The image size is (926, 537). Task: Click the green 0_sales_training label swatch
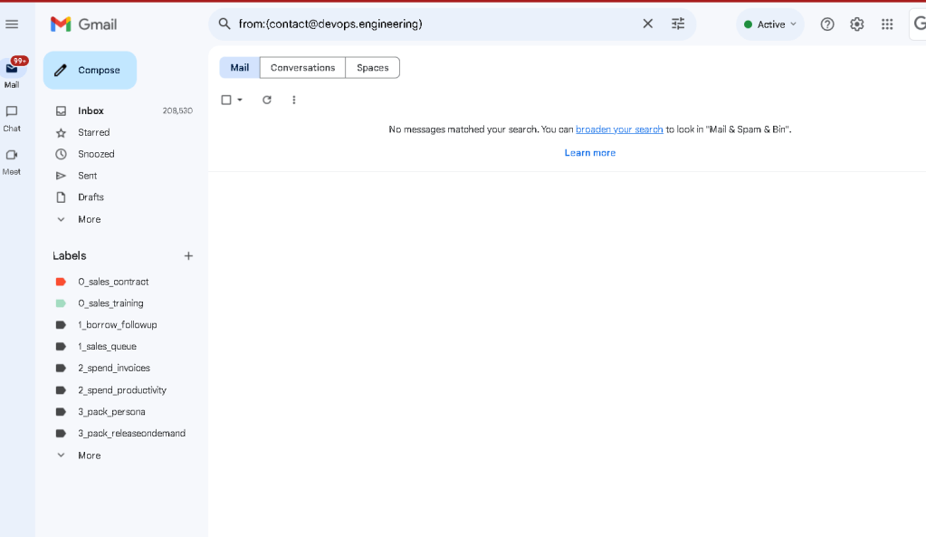pos(61,303)
